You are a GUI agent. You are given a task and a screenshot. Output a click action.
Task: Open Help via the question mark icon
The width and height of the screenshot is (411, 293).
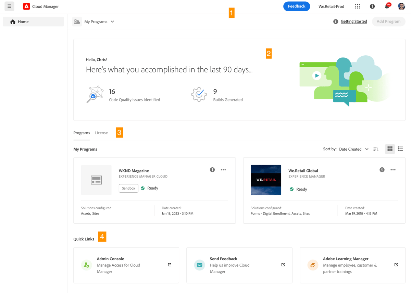click(372, 6)
